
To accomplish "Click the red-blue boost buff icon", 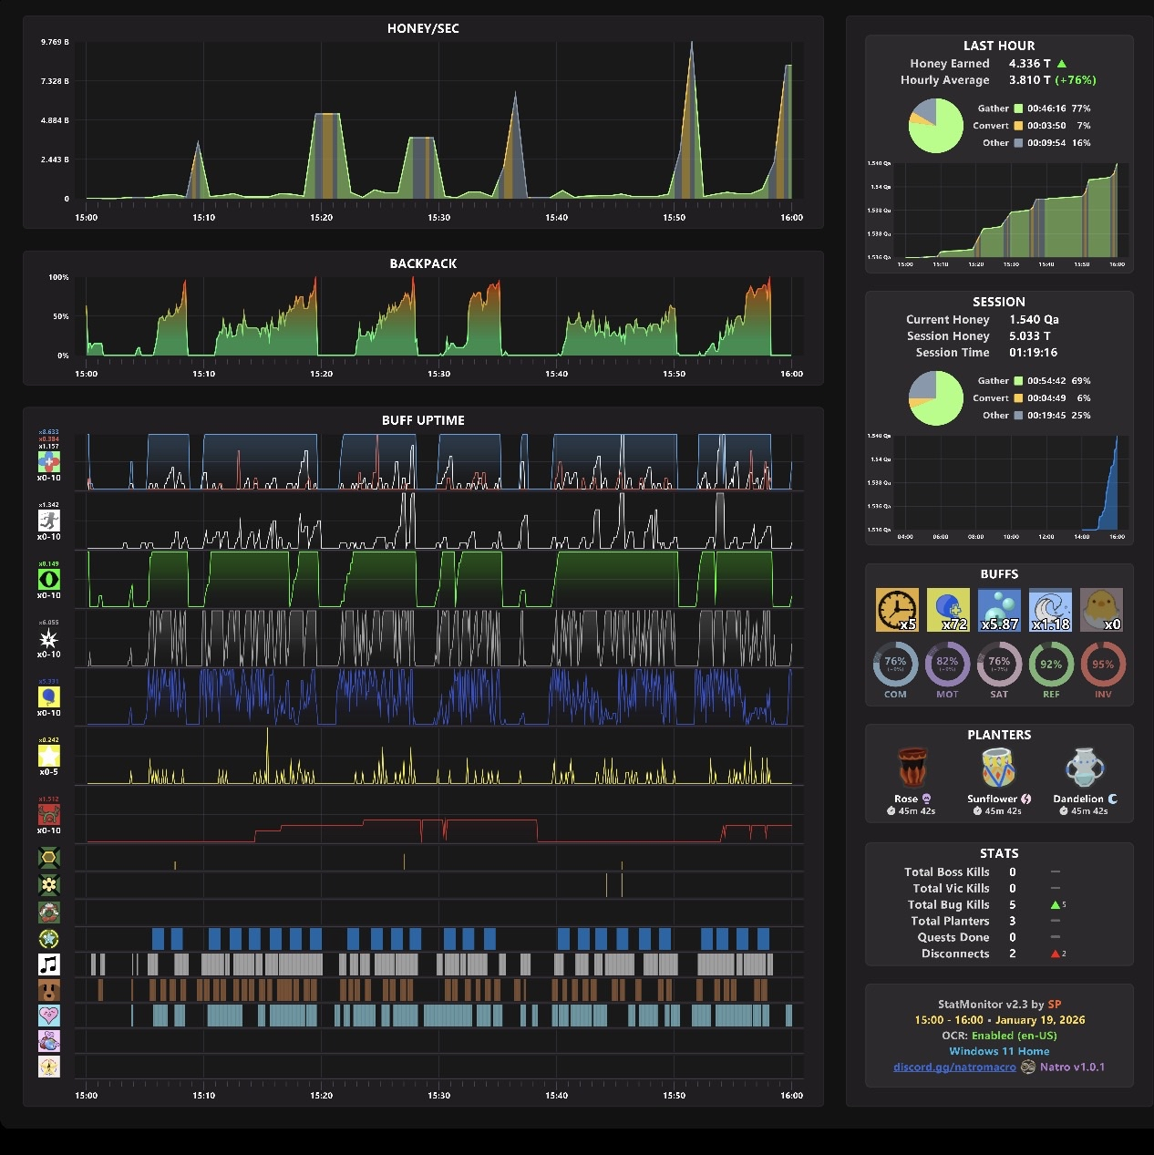I will coord(49,462).
